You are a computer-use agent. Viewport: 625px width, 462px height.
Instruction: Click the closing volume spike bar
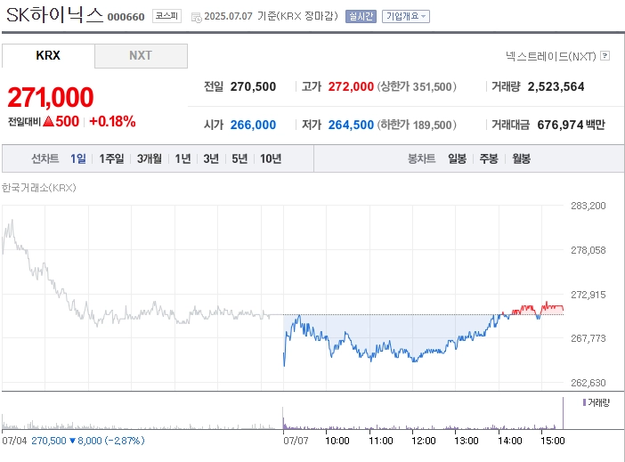click(564, 413)
